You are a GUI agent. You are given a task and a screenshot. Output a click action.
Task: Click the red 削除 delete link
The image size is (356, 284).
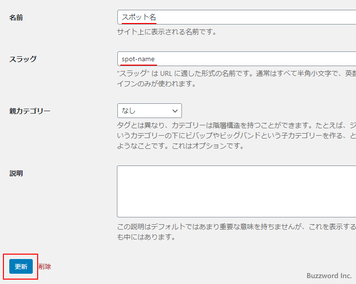44,266
